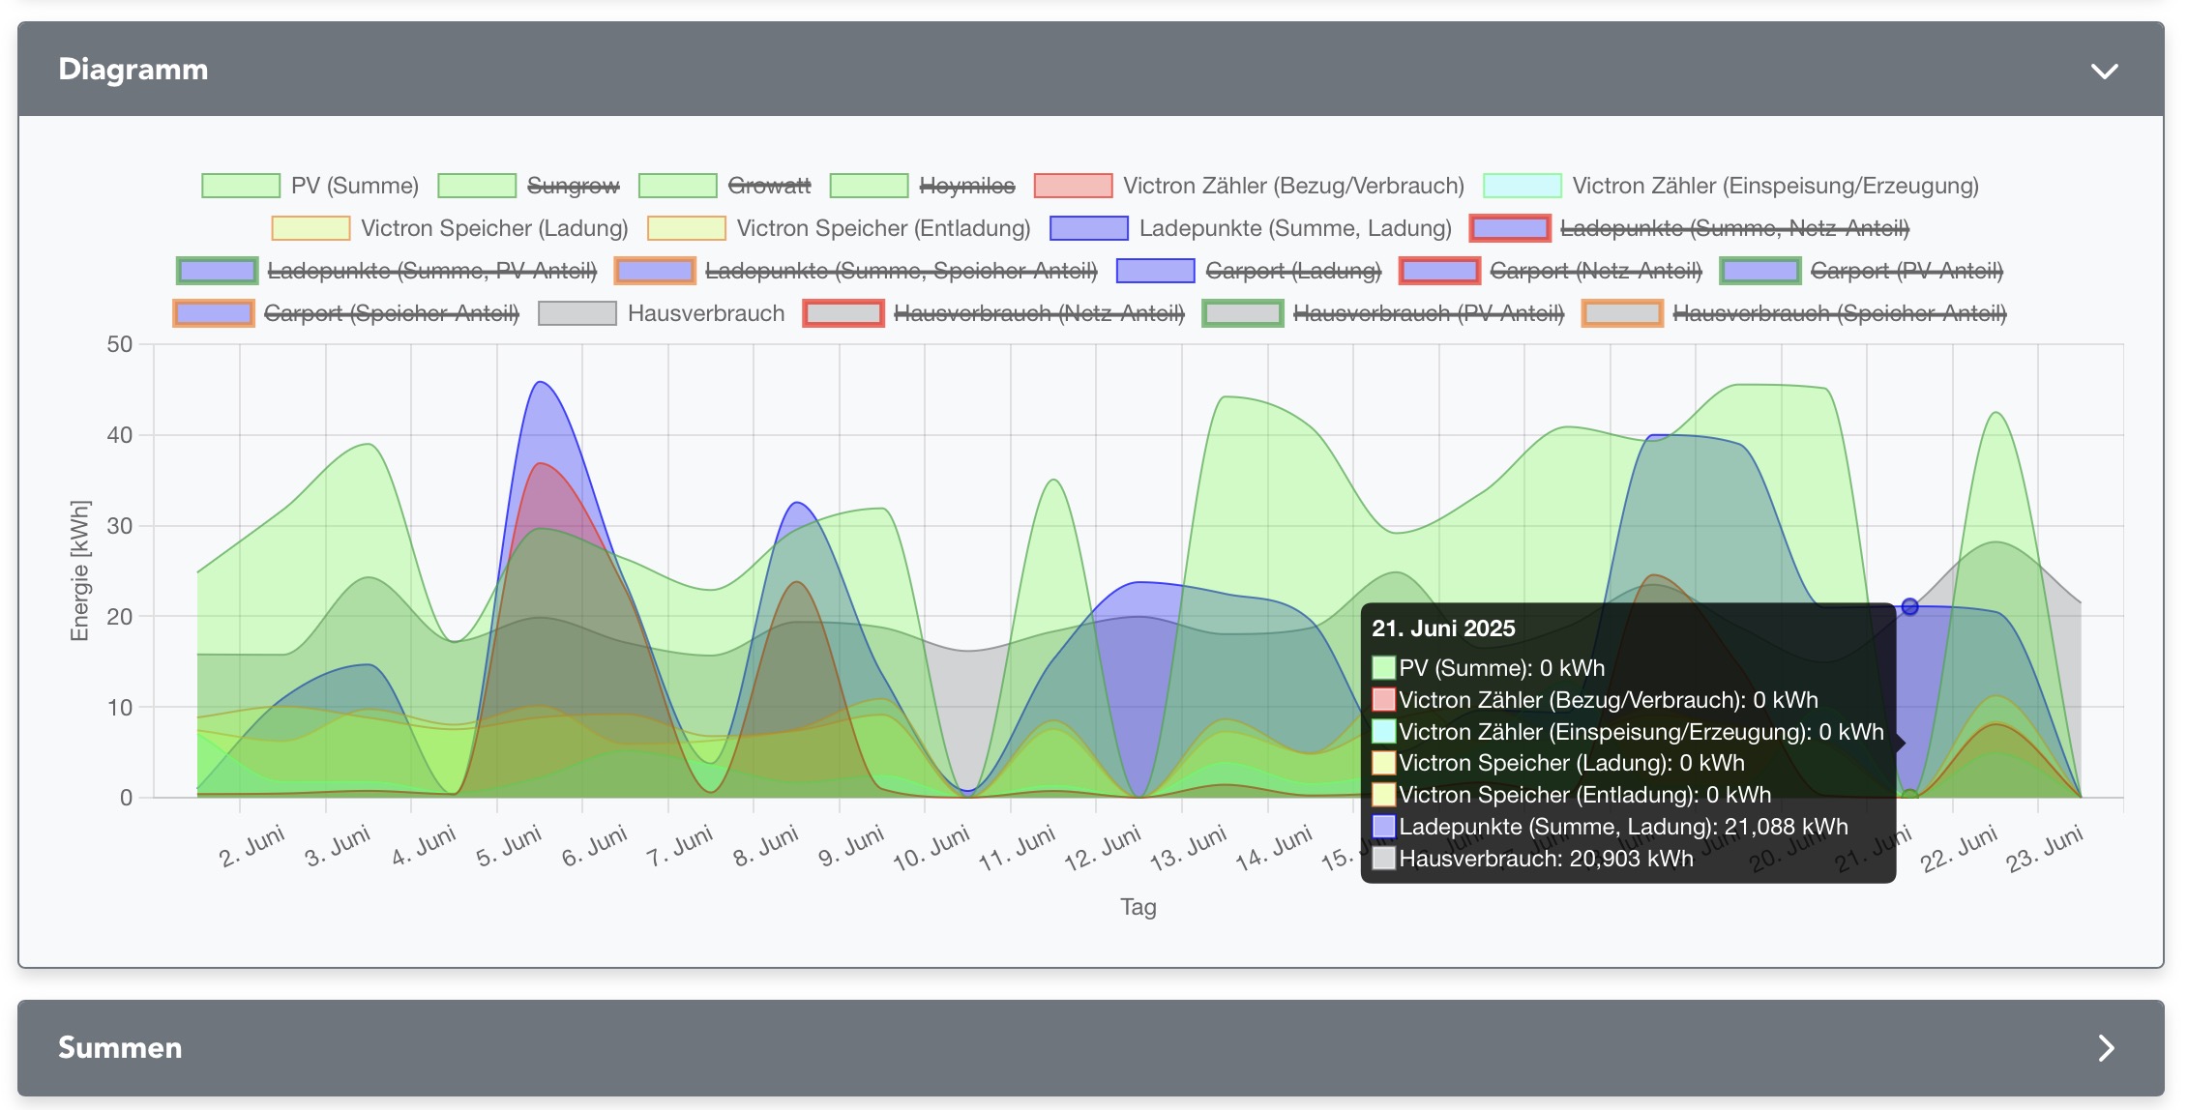2188x1110 pixels.
Task: Click the blue data point for 21. Juni
Action: (x=1909, y=607)
